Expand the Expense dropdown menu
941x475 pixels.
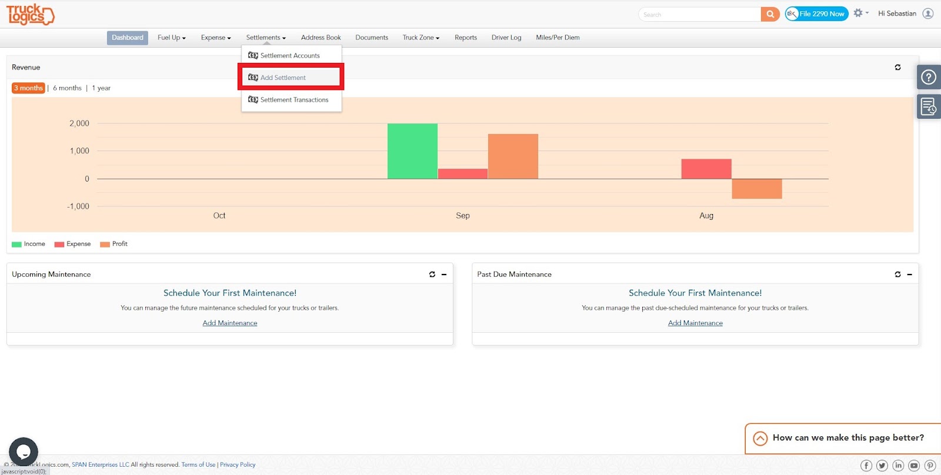click(216, 38)
